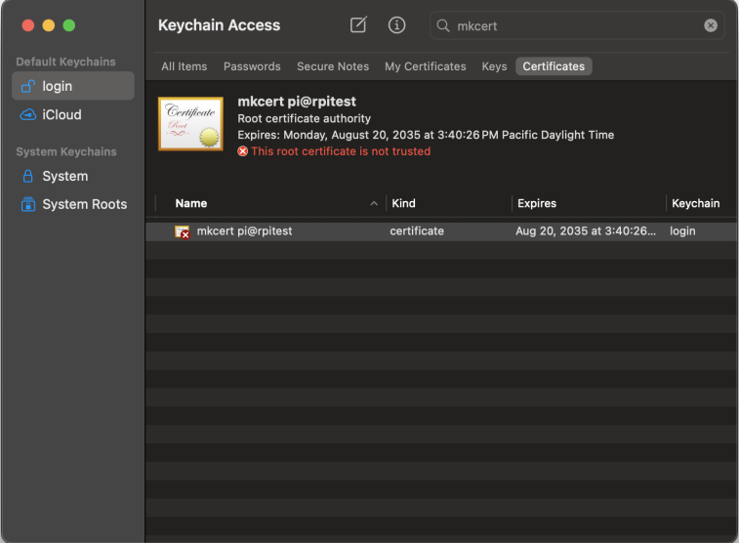Click the 'login' keychain cell in row
Viewport: 739px width, 543px height.
682,230
